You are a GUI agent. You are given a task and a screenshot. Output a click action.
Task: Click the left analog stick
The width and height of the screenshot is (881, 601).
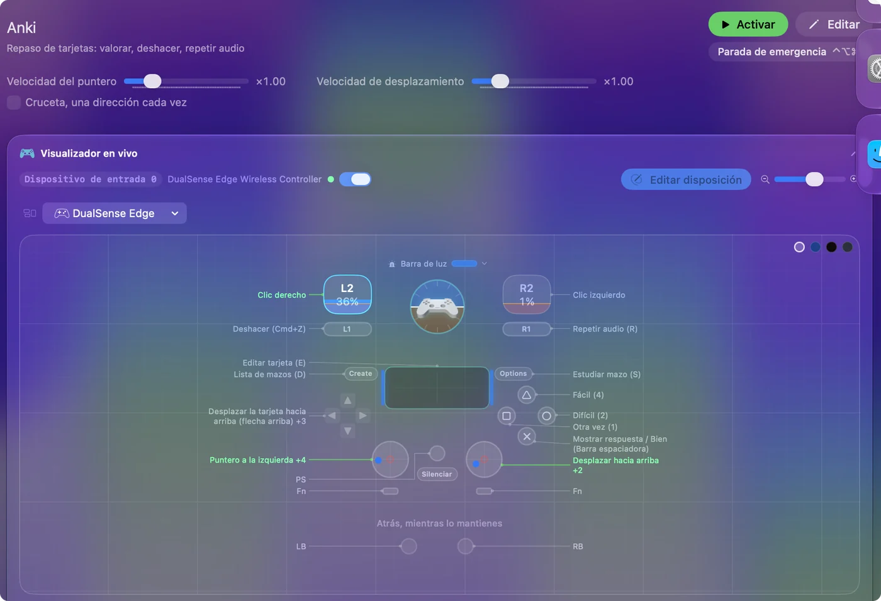pos(390,459)
